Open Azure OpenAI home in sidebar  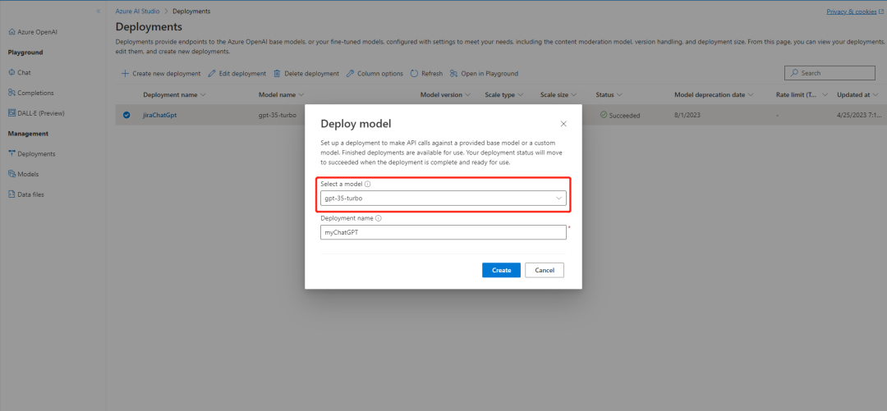(33, 32)
